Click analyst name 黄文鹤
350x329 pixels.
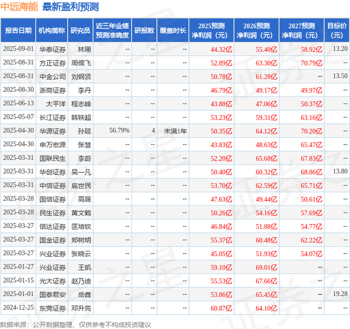(x=81, y=212)
